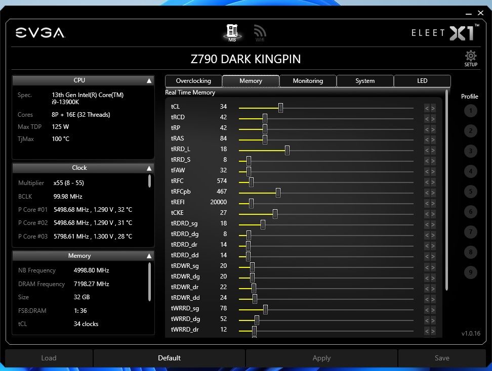Click the Clock panel scrollbar
This screenshot has height=371, width=492.
[149, 181]
